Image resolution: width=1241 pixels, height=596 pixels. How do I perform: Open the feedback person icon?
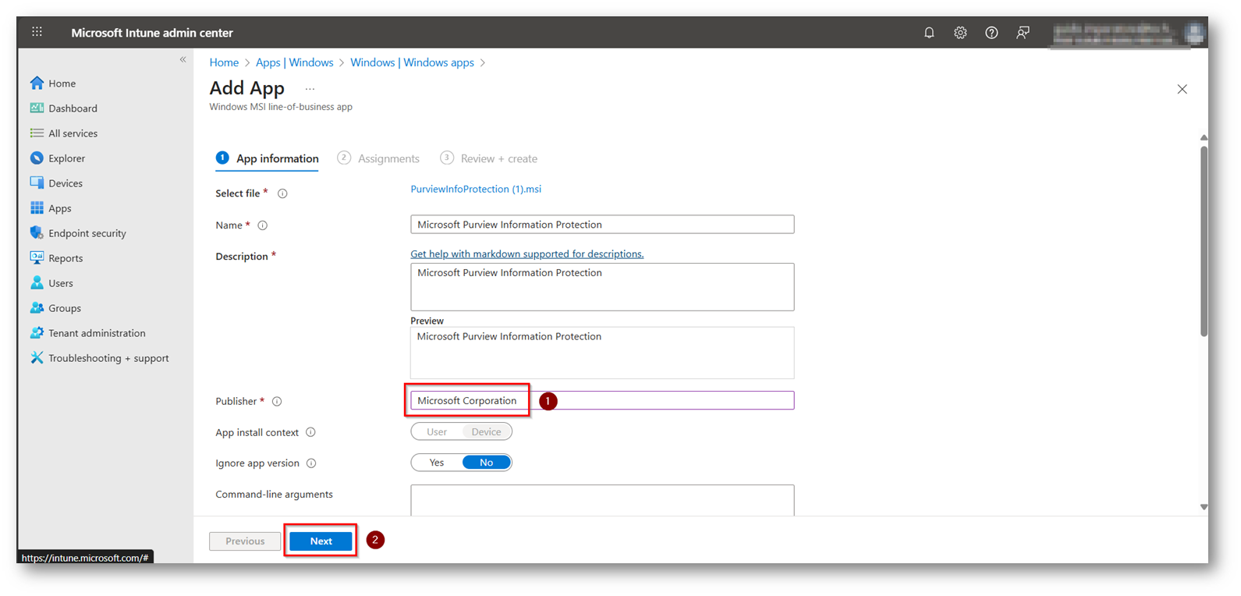(x=1023, y=33)
